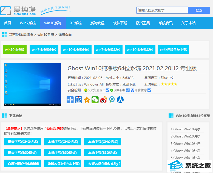Image resolution: width=213 pixels, height=173 pixels.
Task: Open the 首页 navigation tab
Action: click(x=8, y=23)
